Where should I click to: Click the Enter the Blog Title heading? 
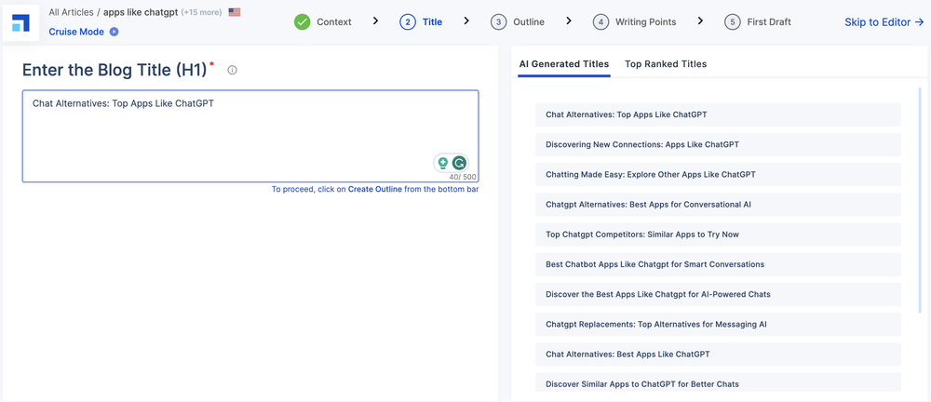tap(115, 70)
